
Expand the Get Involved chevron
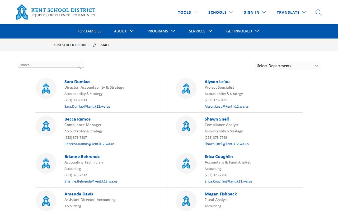(257, 31)
